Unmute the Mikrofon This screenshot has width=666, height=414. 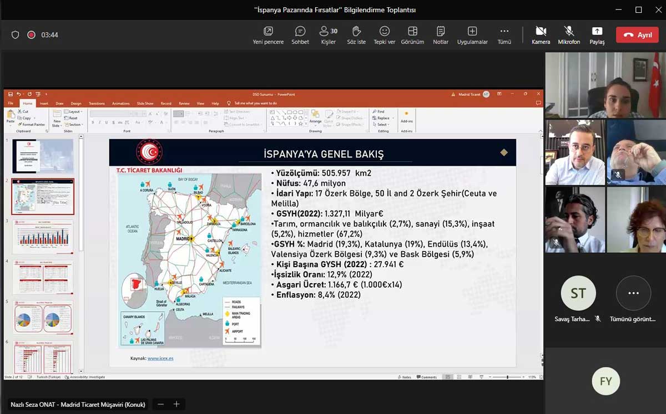point(569,35)
